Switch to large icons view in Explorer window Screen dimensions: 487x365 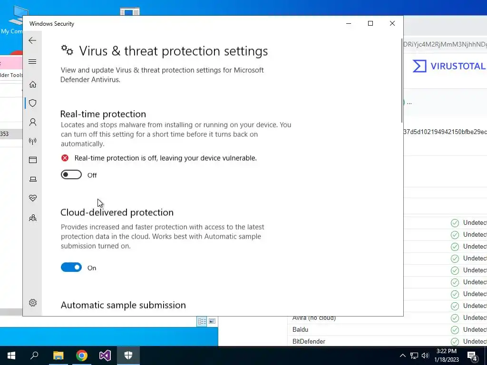212,321
